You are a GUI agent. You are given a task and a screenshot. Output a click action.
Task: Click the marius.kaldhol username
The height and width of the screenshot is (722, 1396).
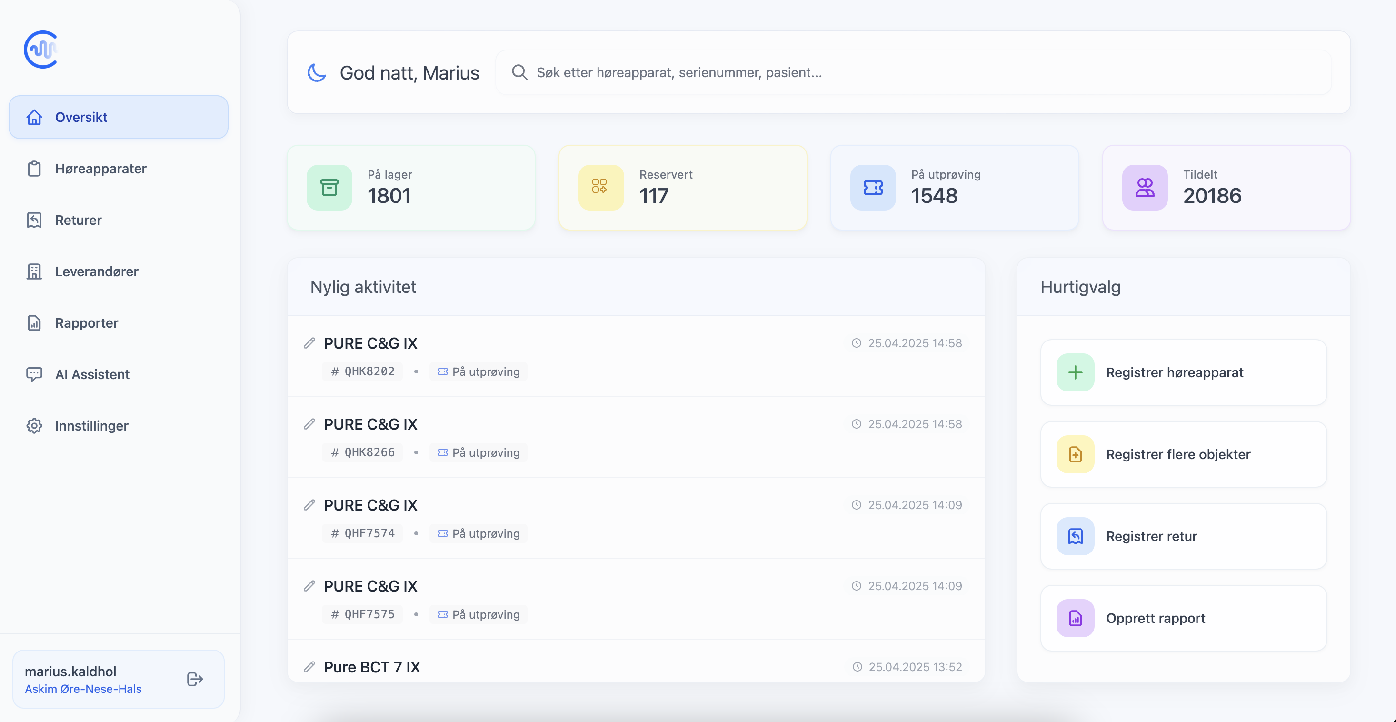coord(70,671)
